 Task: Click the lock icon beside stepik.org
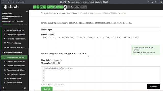[13, 2]
